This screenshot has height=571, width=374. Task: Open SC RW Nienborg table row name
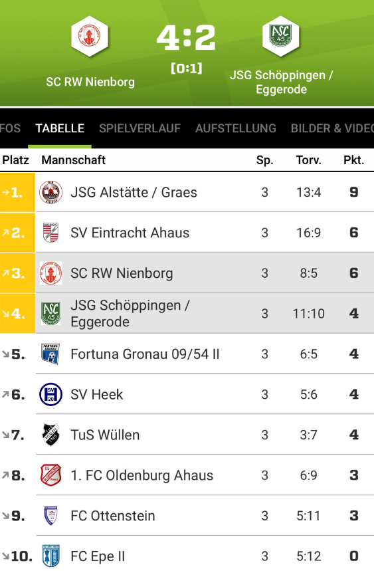tap(122, 273)
